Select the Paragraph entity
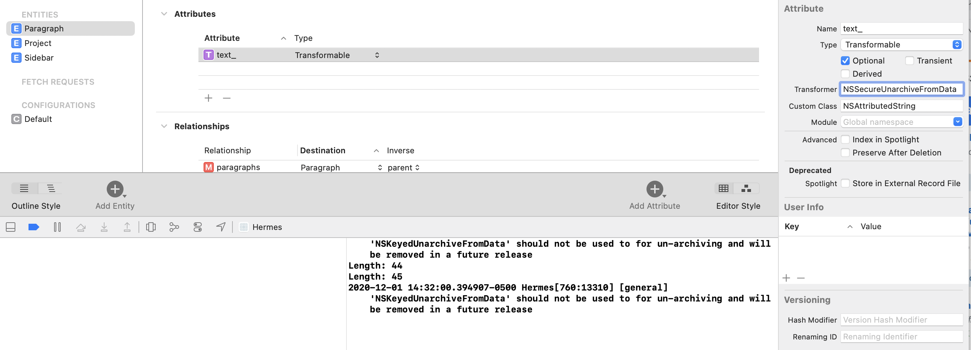Viewport: 971px width, 350px height. click(71, 28)
